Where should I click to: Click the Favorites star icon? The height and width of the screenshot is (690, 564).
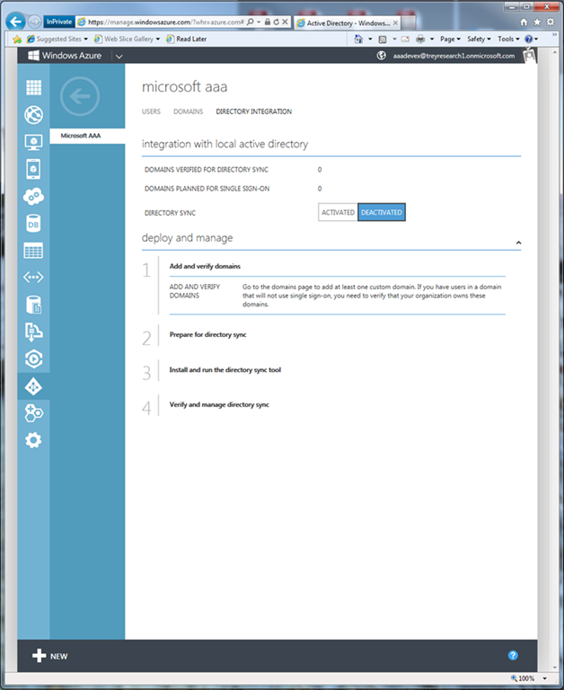tap(537, 22)
